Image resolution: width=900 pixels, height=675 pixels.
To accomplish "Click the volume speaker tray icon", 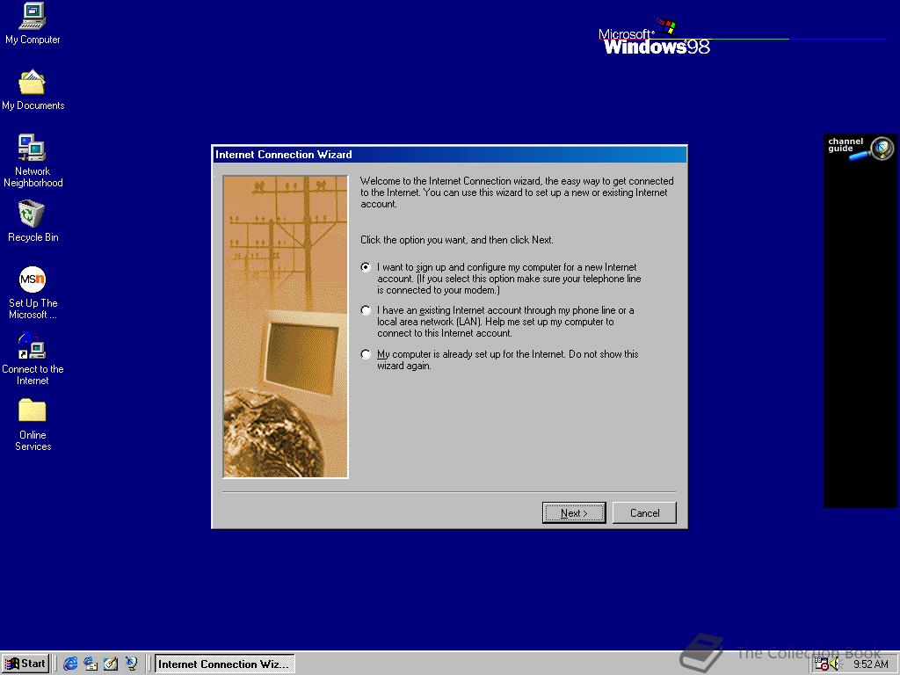I will click(835, 664).
